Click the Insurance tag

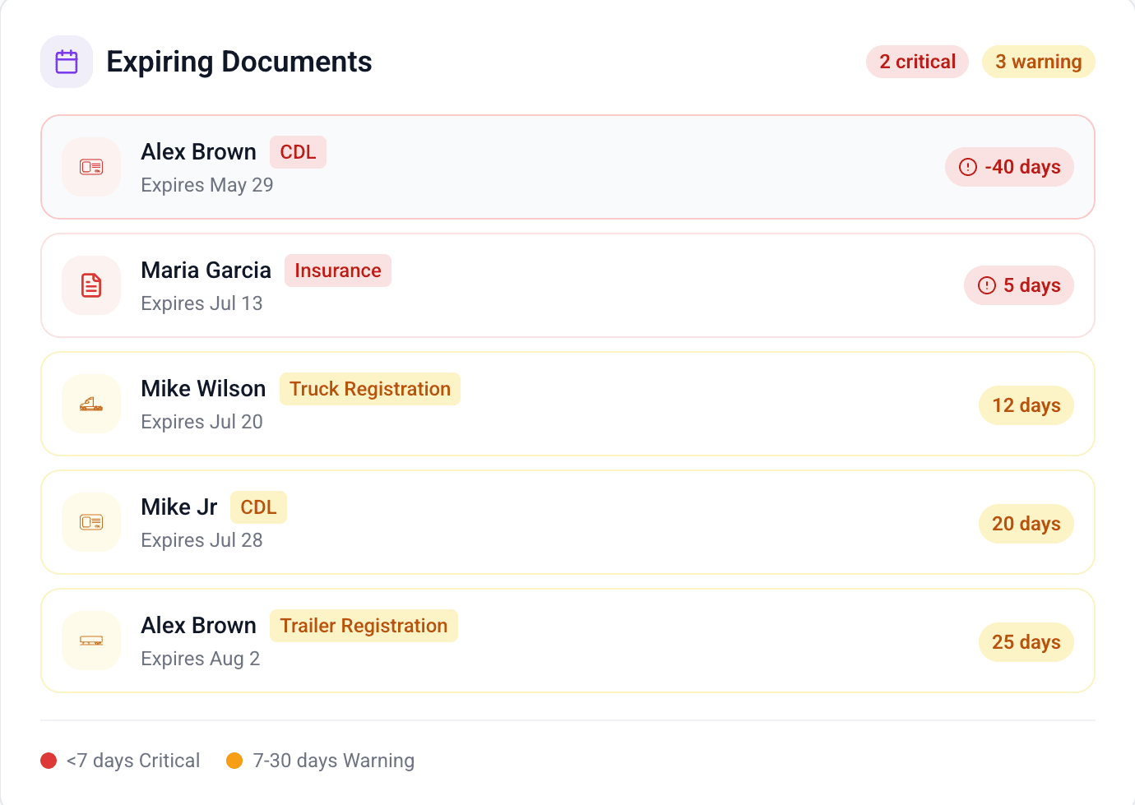(338, 271)
